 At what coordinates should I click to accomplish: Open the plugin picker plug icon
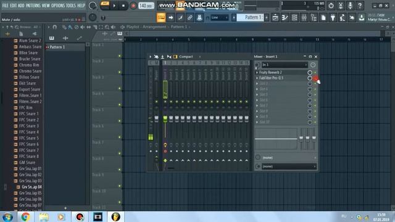(333, 17)
